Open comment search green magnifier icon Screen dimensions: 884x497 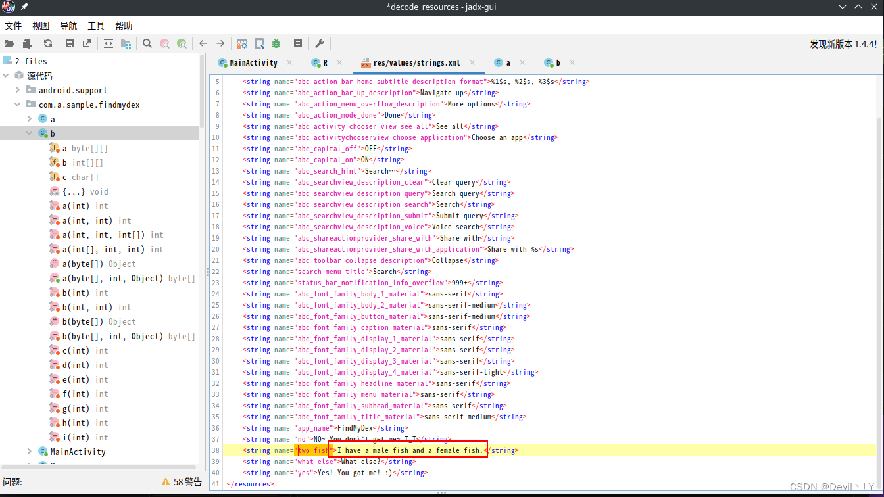click(x=182, y=43)
